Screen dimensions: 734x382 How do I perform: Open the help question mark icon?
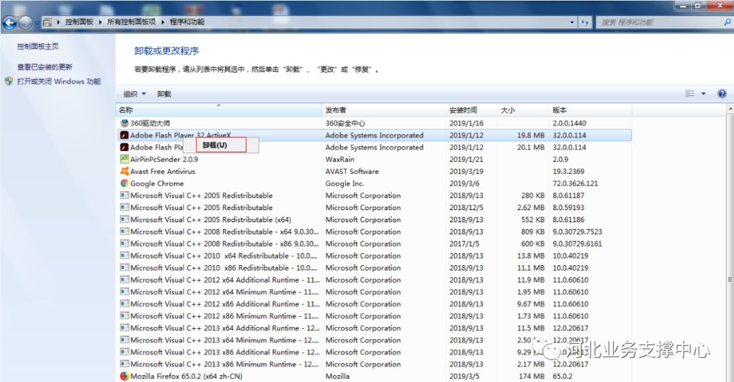point(722,94)
